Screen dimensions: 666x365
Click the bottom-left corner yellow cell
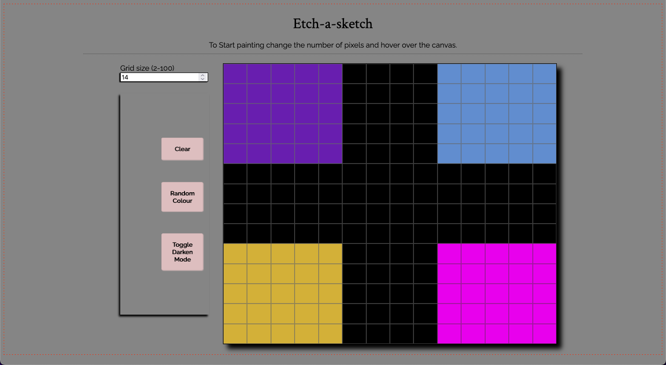coord(235,334)
